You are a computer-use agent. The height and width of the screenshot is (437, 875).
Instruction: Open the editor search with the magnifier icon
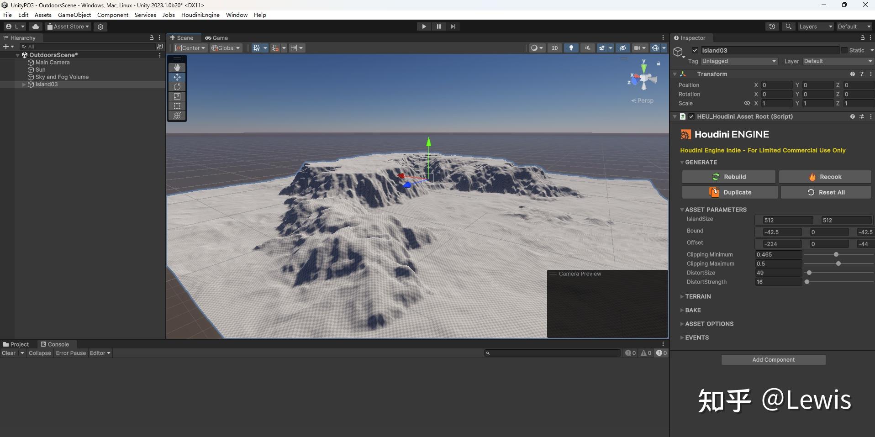pos(789,26)
